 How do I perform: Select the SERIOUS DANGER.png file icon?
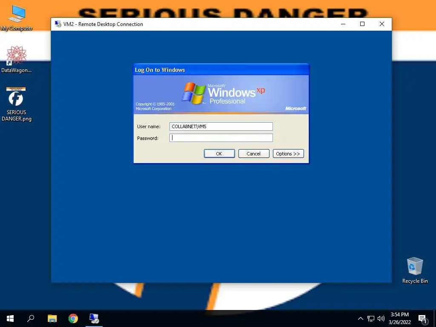pos(16,104)
